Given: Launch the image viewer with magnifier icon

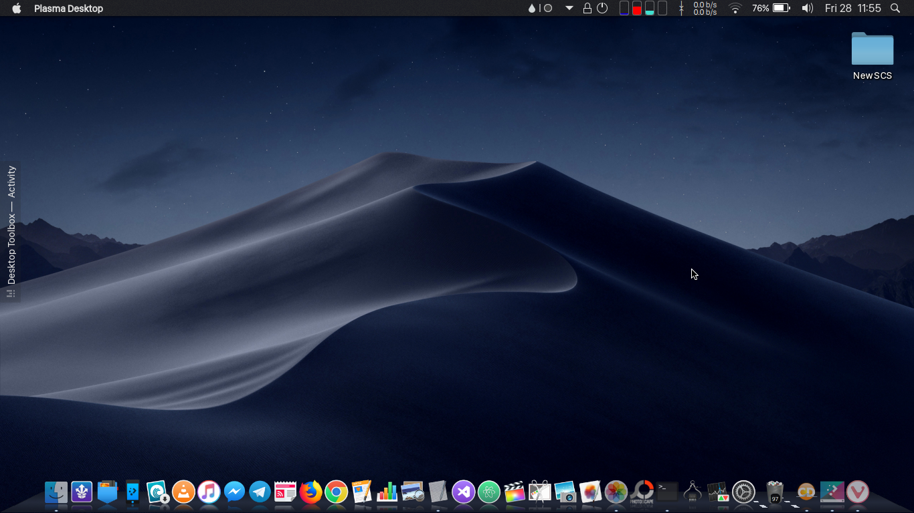Looking at the screenshot, I should (412, 492).
